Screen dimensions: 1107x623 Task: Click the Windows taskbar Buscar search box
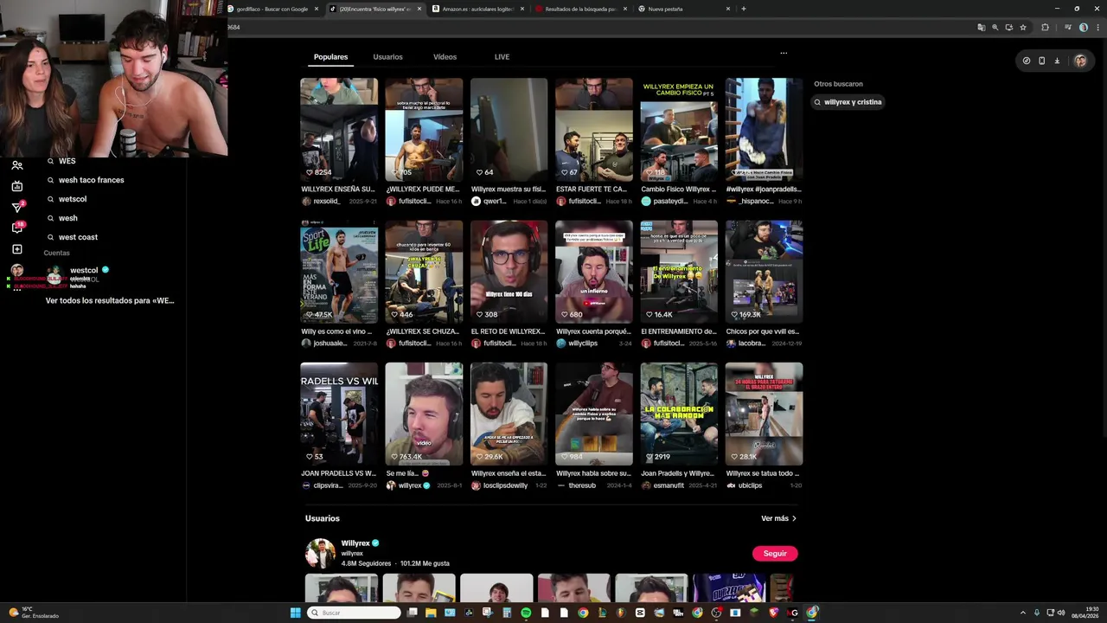(355, 613)
